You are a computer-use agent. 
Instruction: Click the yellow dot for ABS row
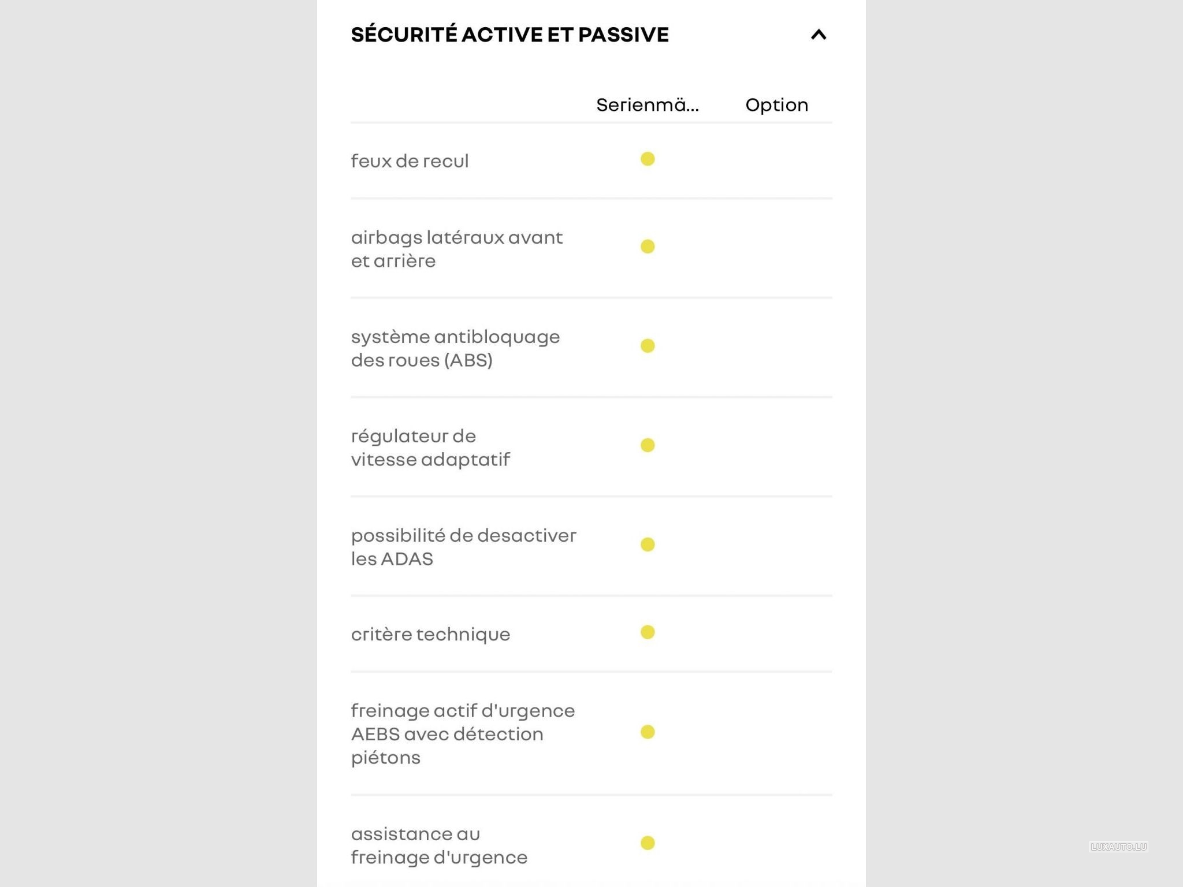point(648,346)
